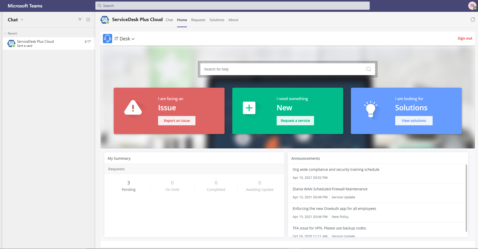Go to the About tab
The height and width of the screenshot is (249, 478).
233,20
